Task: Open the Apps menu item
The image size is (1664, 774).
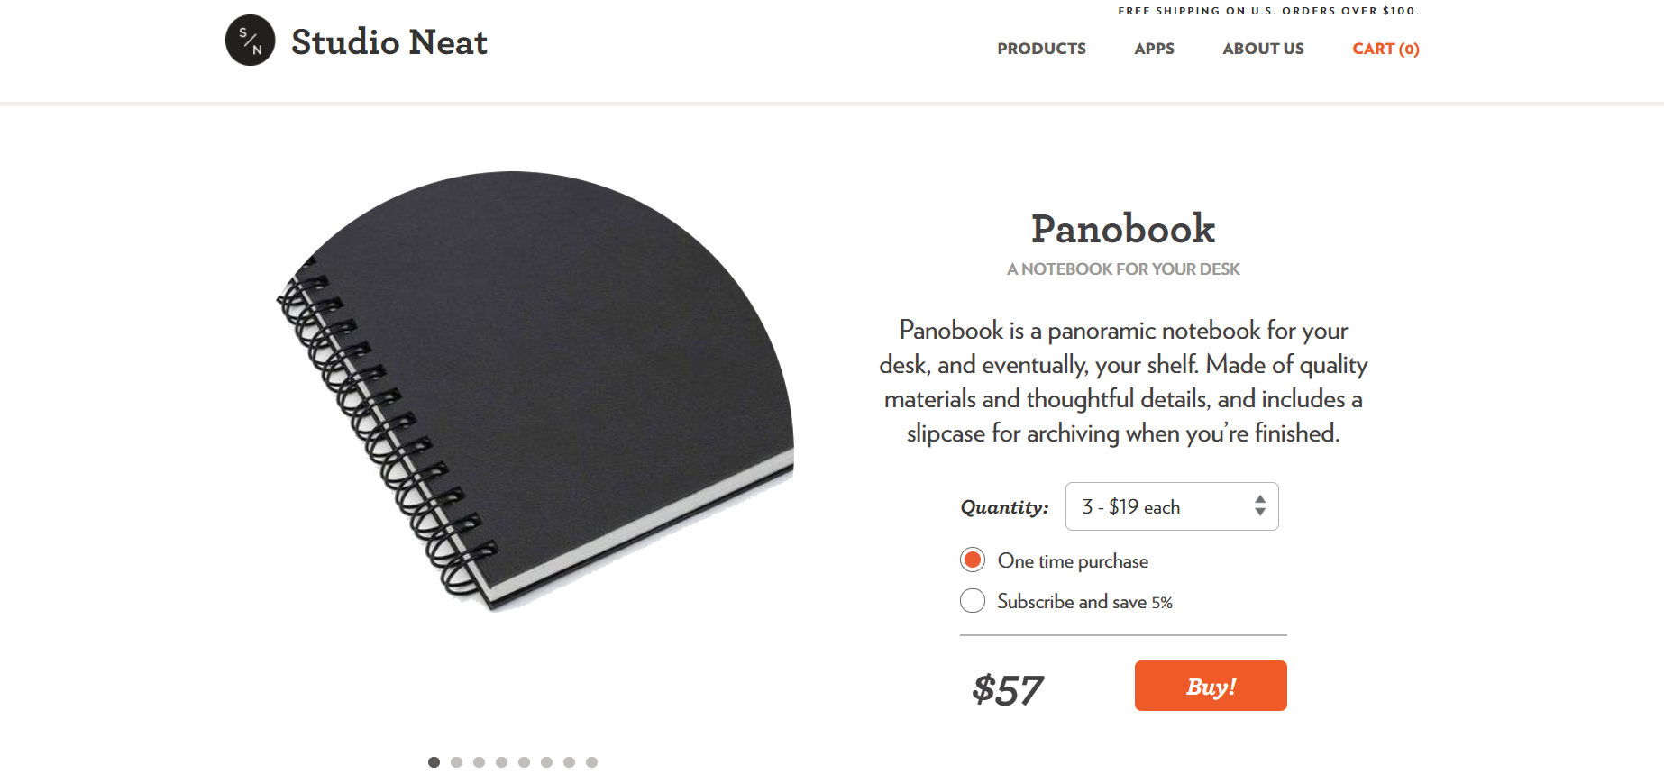Action: [x=1154, y=49]
